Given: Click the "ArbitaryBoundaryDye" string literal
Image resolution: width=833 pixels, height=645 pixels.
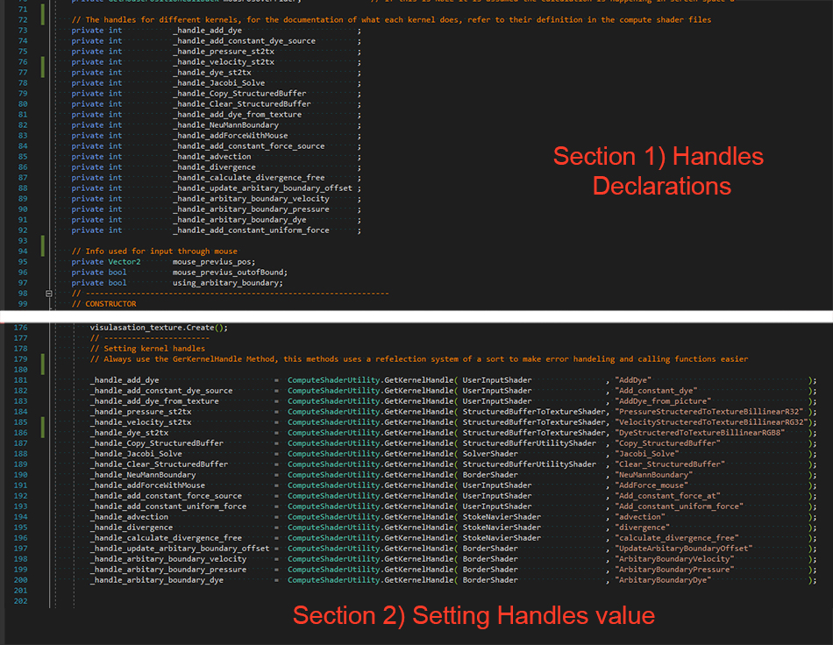Looking at the screenshot, I should pyautogui.click(x=663, y=580).
